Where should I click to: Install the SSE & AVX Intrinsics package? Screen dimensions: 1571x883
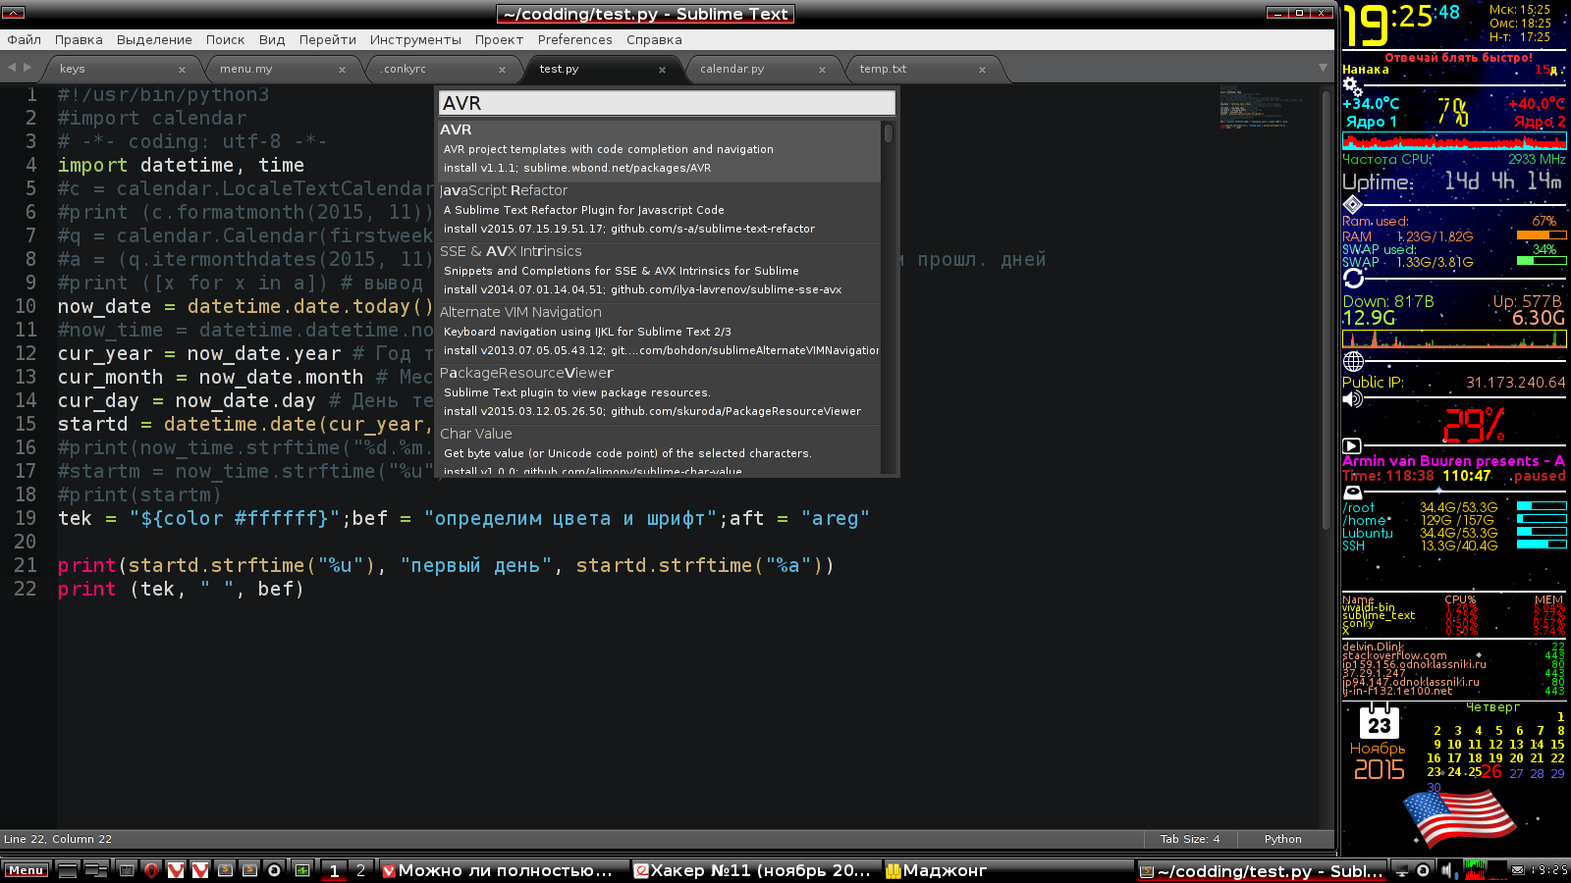pos(659,271)
